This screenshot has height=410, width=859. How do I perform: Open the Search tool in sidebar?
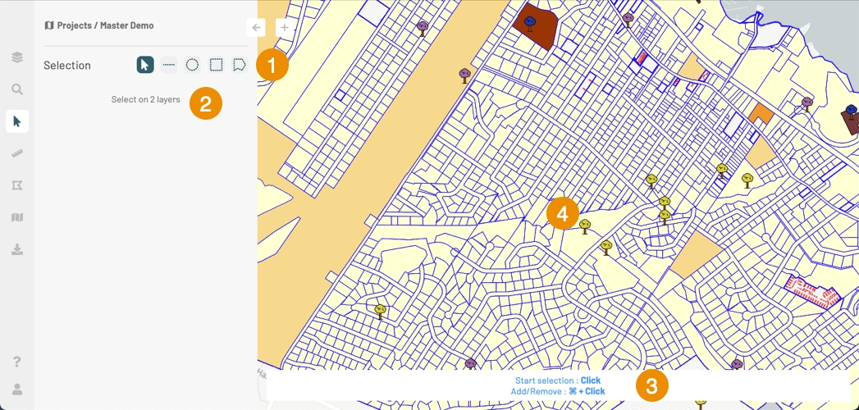point(16,89)
